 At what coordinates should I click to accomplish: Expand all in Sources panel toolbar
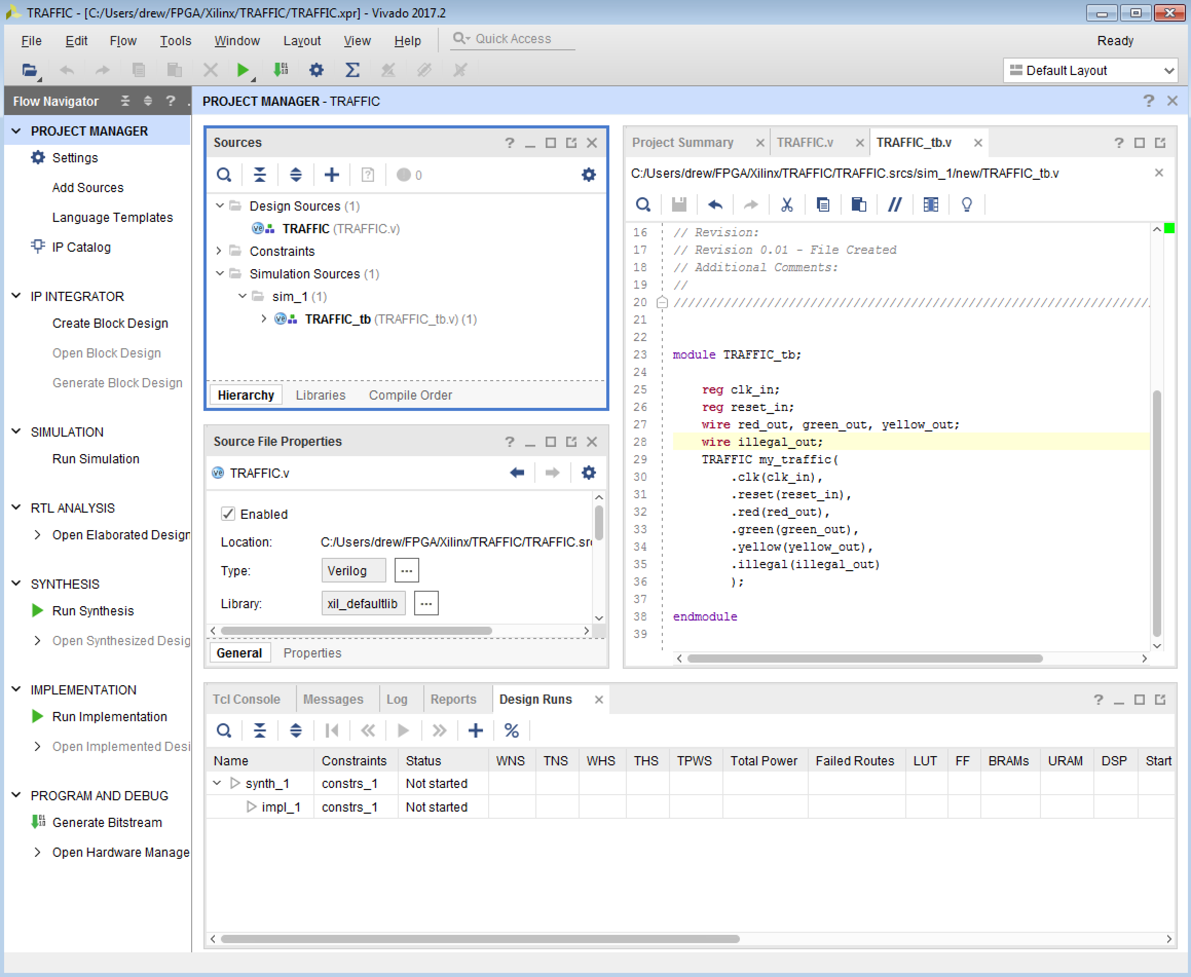(x=295, y=175)
